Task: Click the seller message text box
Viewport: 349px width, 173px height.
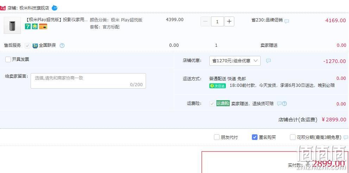Action: (88, 81)
